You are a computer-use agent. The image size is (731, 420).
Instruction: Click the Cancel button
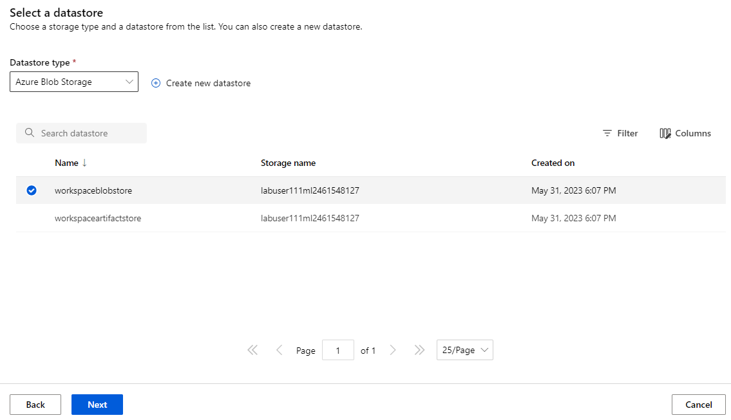[x=698, y=405]
